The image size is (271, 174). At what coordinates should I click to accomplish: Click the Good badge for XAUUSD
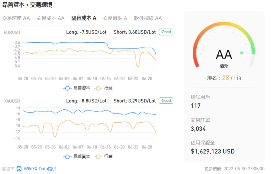pyautogui.click(x=166, y=101)
